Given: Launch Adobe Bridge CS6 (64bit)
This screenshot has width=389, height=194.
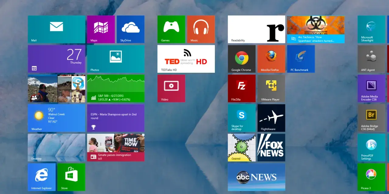Looking at the screenshot, I should click(x=371, y=118).
